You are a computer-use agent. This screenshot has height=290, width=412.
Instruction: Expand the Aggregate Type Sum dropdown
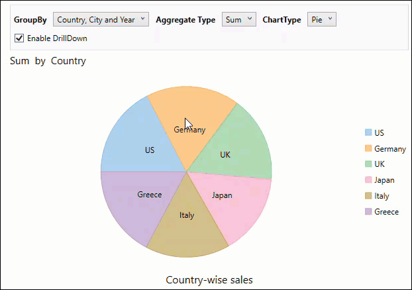(238, 20)
